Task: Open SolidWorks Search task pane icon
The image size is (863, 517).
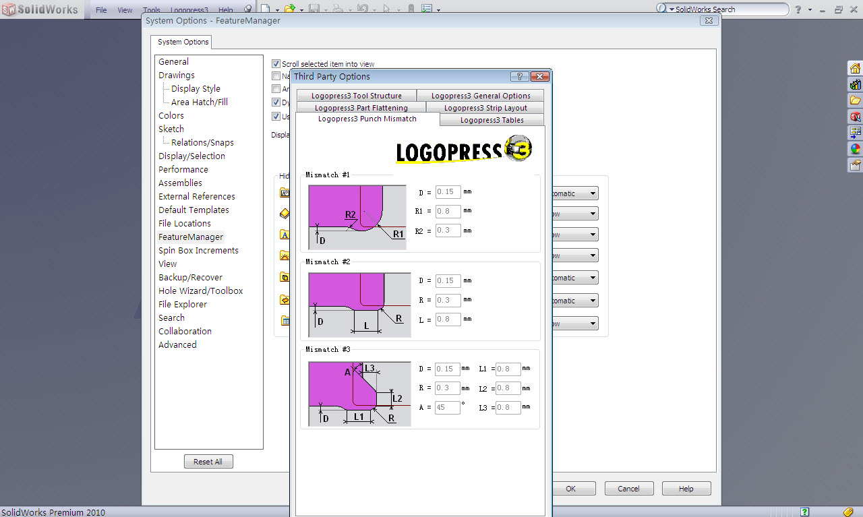Action: tap(856, 117)
